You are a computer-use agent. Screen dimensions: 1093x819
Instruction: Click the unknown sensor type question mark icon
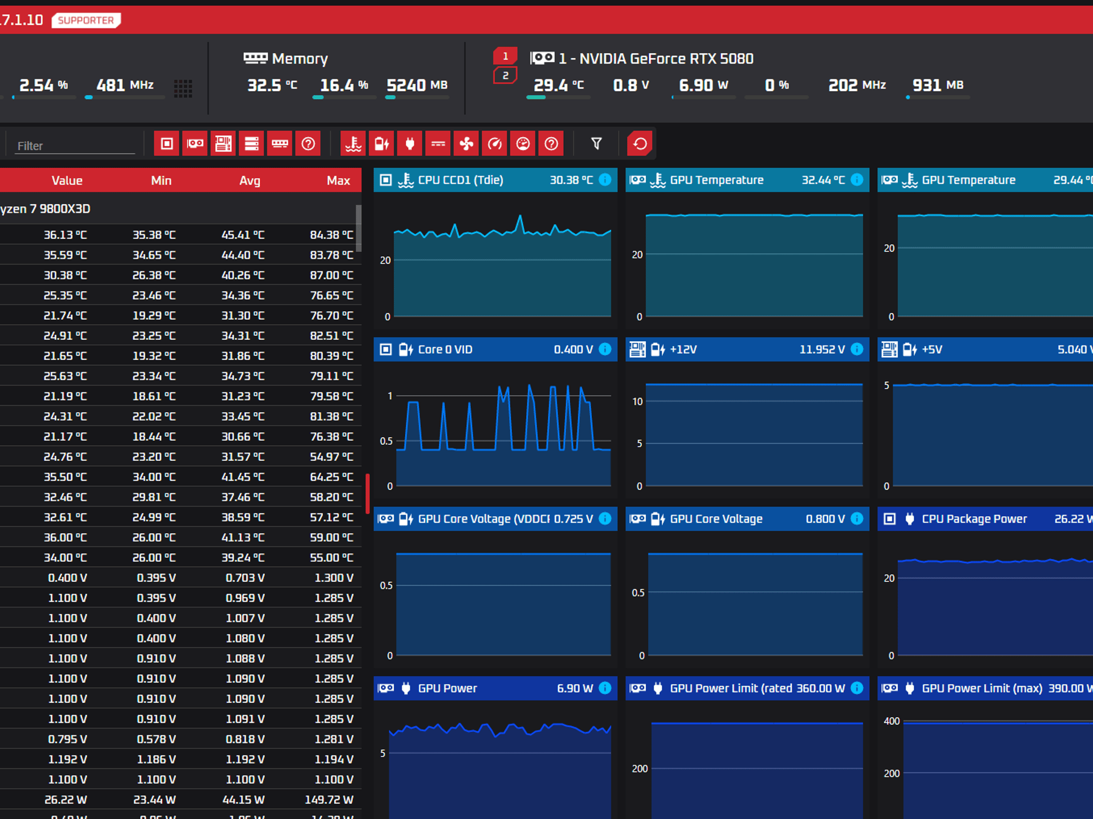coord(551,143)
